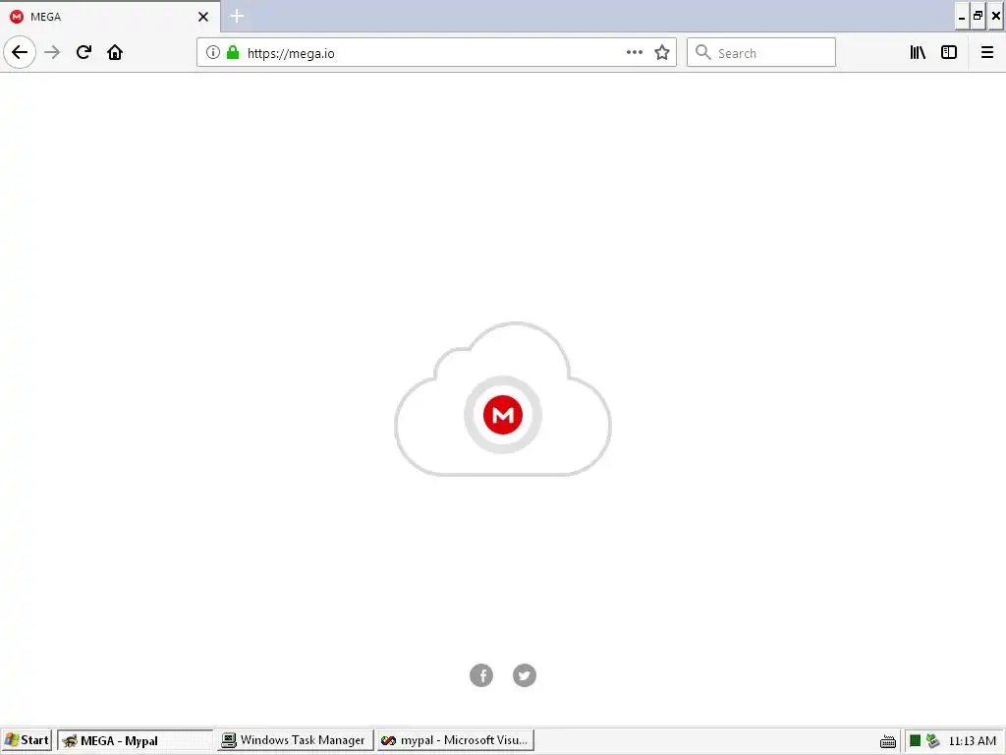The height and width of the screenshot is (755, 1006).
Task: Click the green secure connection padlock
Action: coord(233,53)
